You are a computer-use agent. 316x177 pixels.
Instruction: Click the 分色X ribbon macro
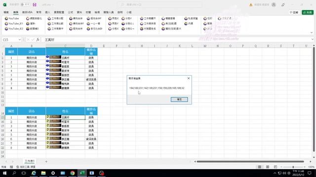coord(113,29)
